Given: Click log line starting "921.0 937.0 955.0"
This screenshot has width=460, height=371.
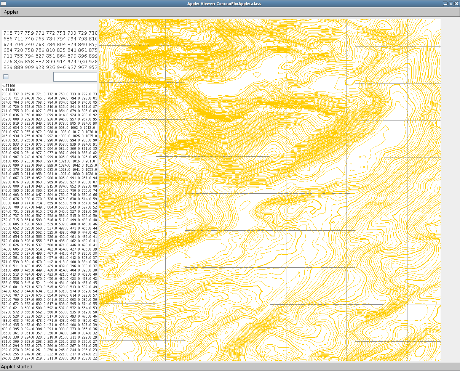Looking at the screenshot, I should [49, 132].
